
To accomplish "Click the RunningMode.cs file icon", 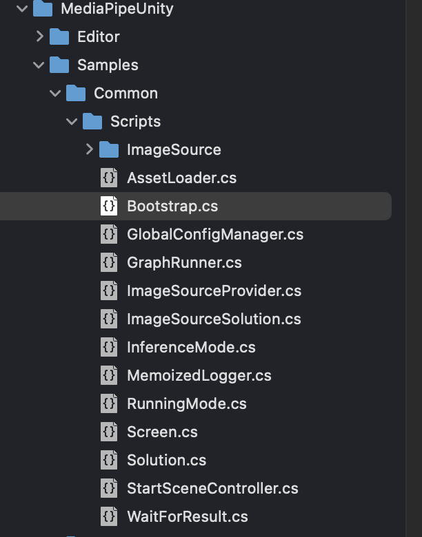I will coord(109,403).
